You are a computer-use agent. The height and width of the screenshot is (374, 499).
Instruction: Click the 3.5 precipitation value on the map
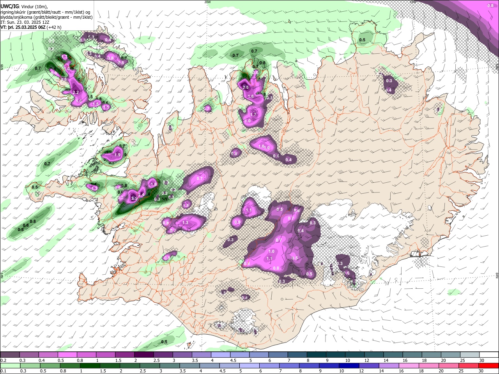(x=134, y=199)
